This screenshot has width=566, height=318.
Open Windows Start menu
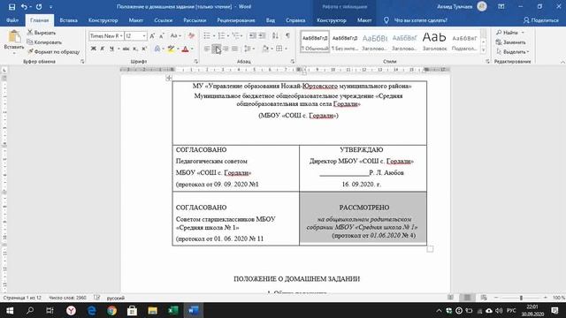click(x=10, y=310)
